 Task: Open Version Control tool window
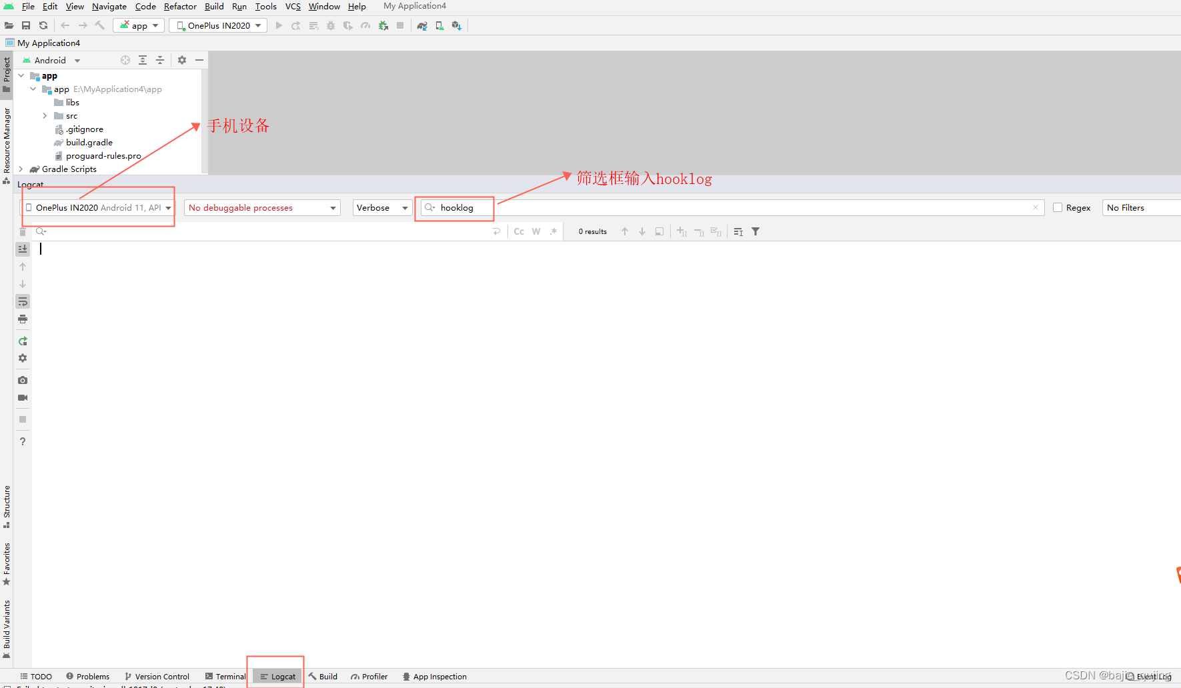pos(157,677)
